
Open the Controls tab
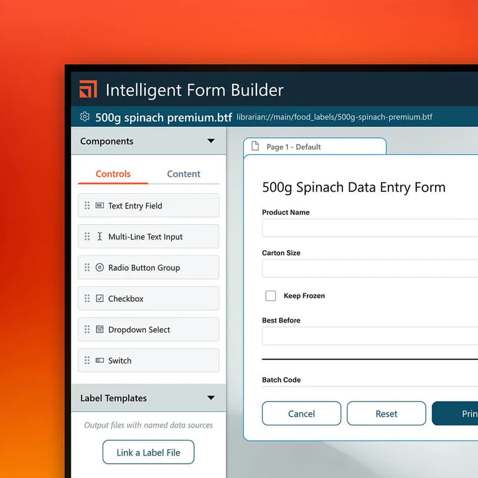[x=113, y=174]
